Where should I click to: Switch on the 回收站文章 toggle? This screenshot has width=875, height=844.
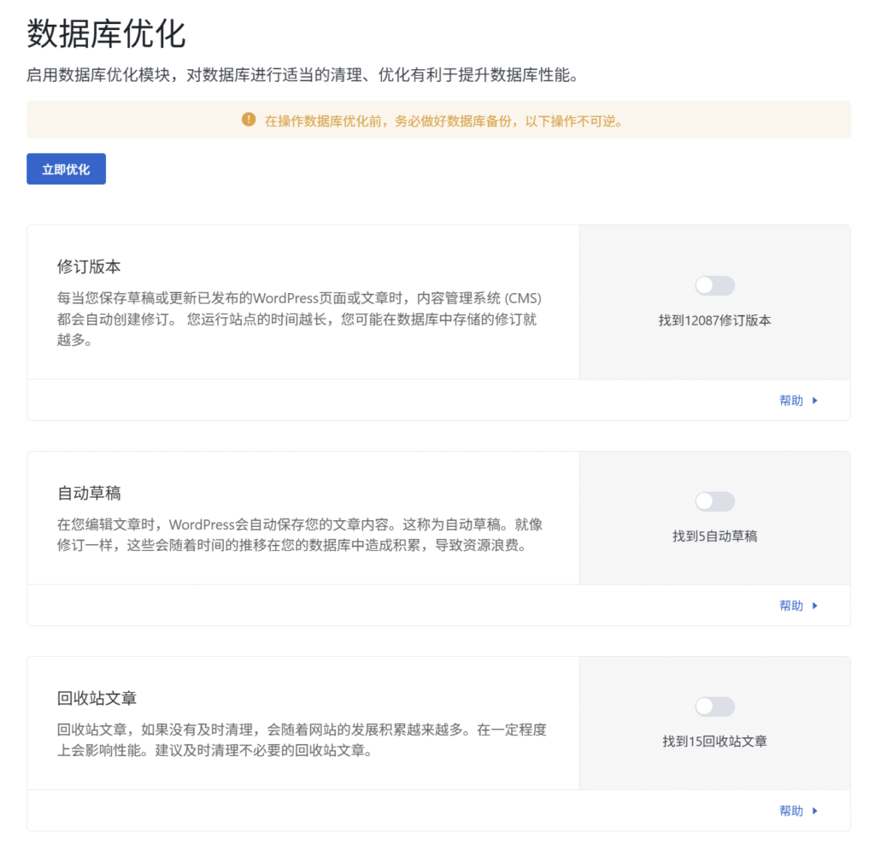(714, 706)
